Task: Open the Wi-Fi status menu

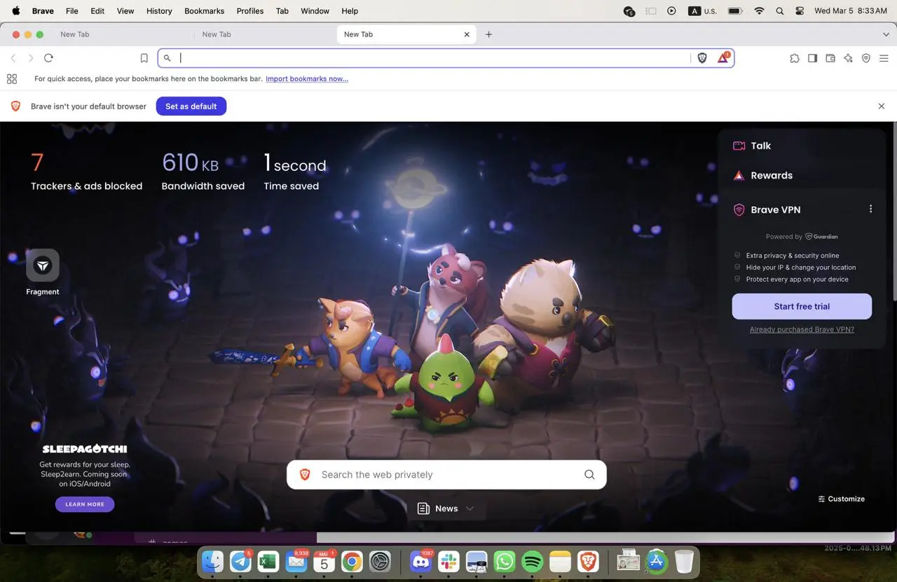Action: [759, 11]
